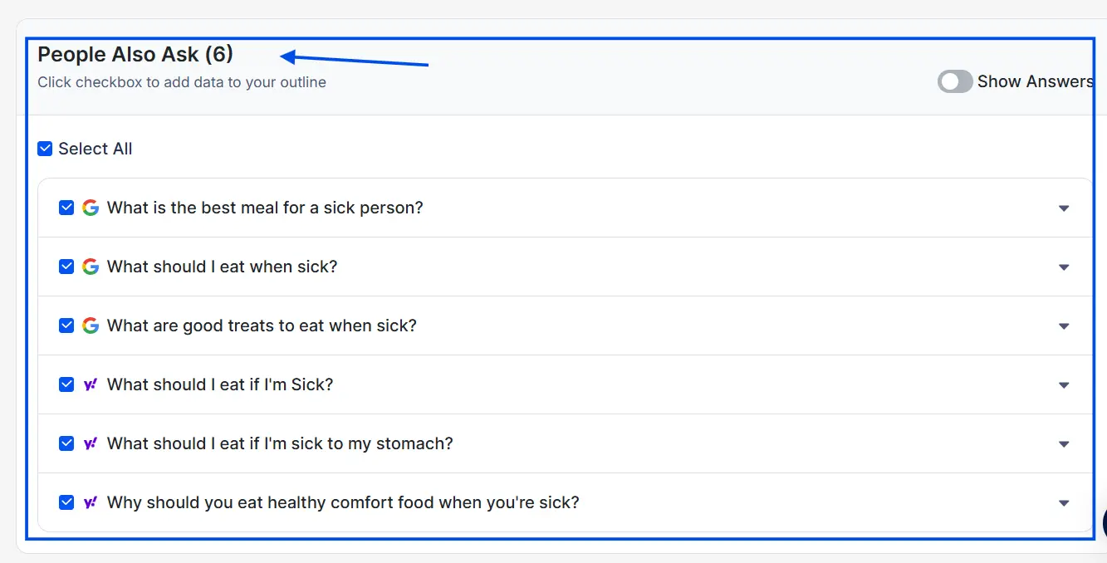Expand the sick to my stomach question

pyautogui.click(x=1064, y=444)
